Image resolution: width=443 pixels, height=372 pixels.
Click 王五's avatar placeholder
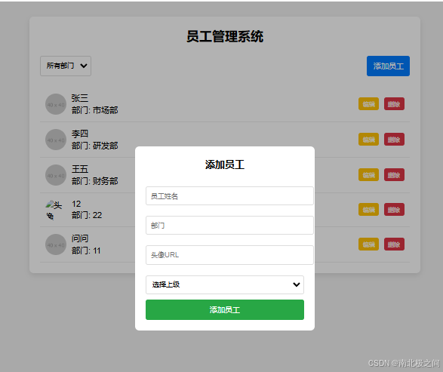tap(56, 175)
